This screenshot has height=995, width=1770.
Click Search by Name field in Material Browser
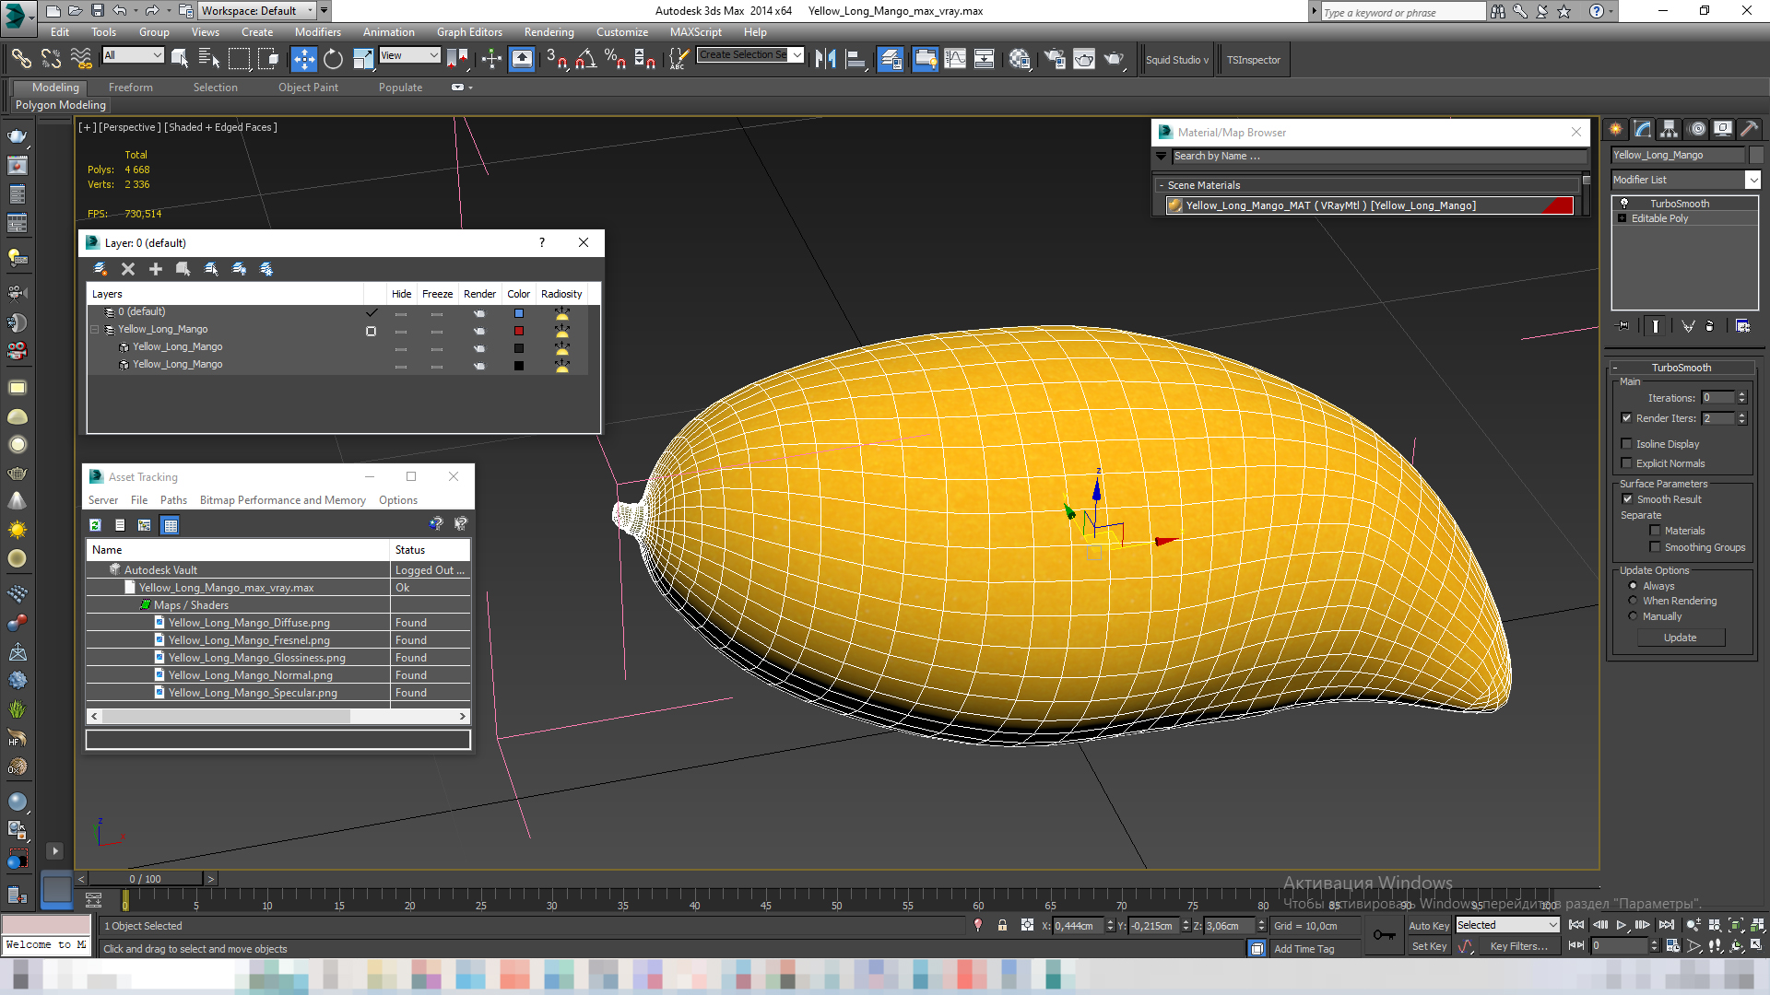pos(1378,157)
